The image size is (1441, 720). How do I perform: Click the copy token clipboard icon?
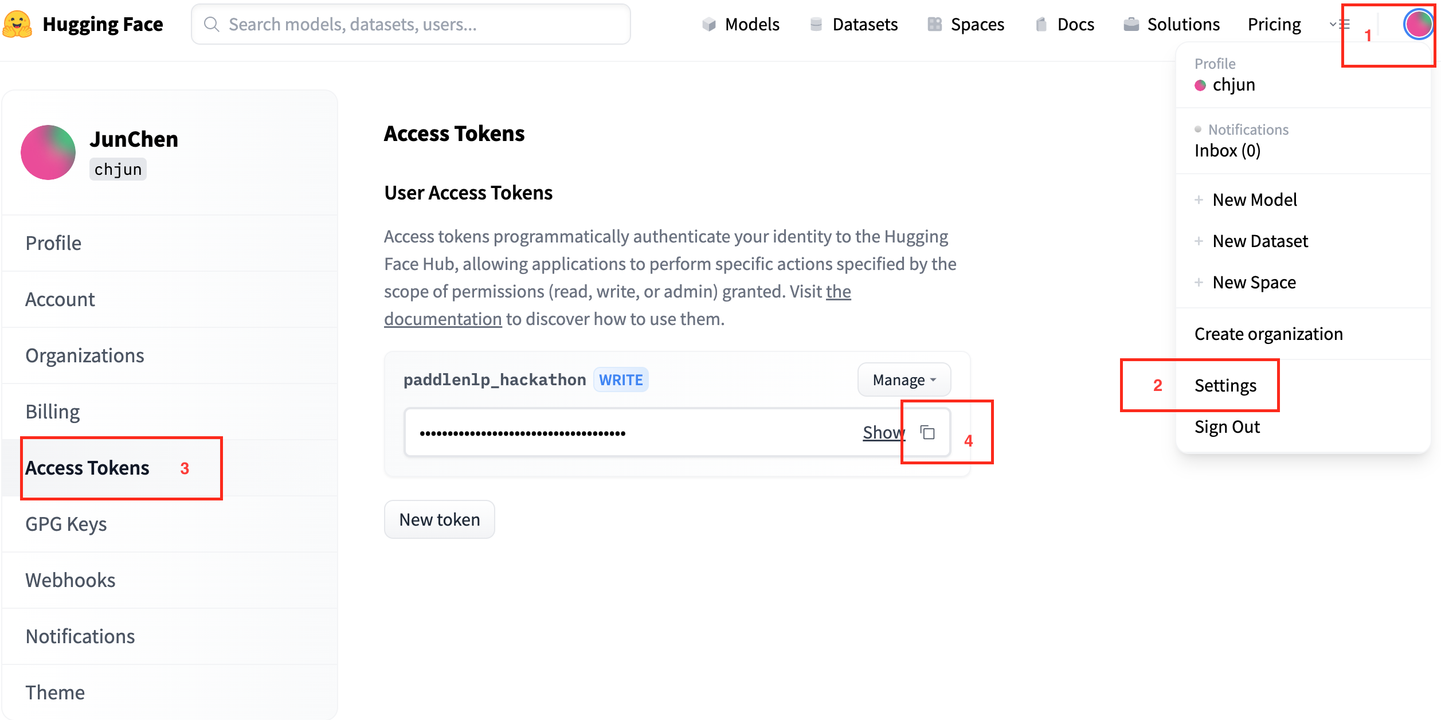click(x=929, y=432)
